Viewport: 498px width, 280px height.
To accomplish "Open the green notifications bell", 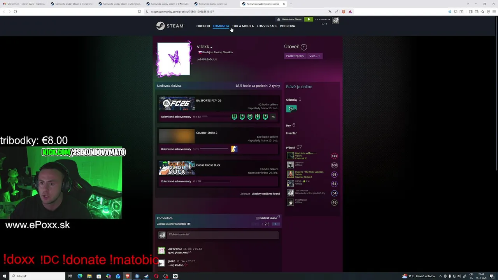I will (x=309, y=19).
